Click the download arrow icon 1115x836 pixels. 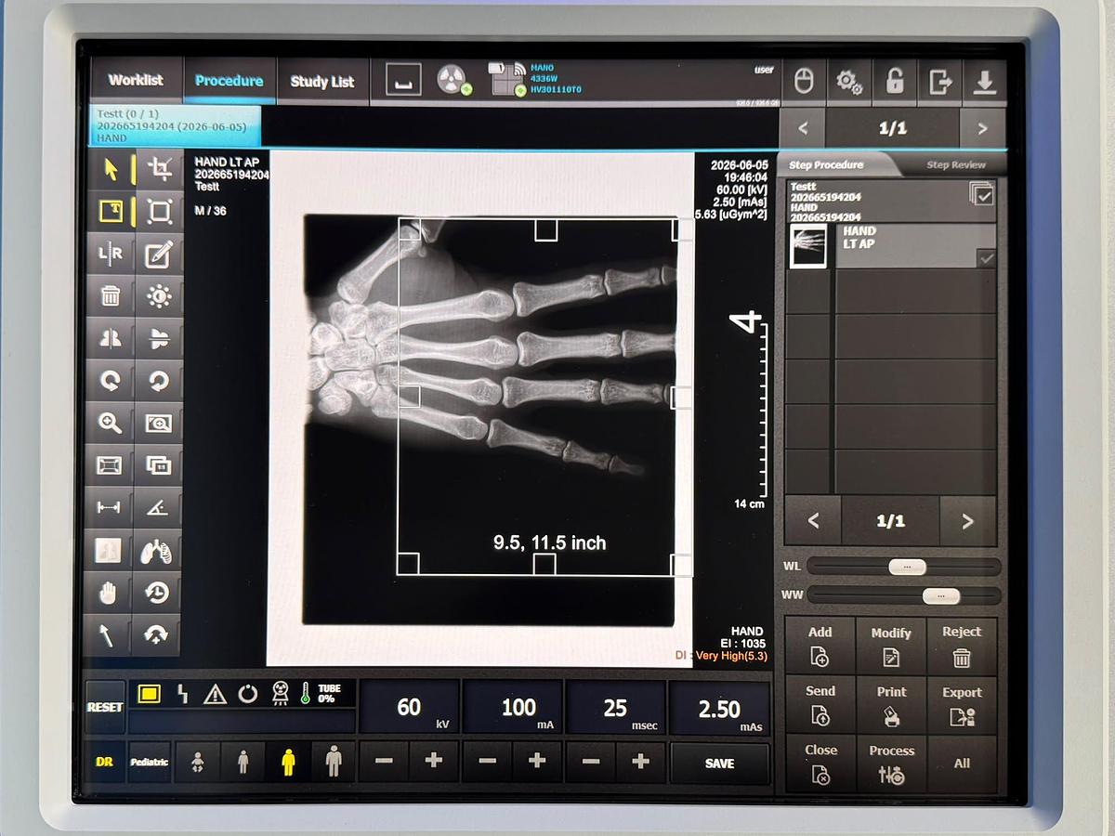click(x=985, y=82)
